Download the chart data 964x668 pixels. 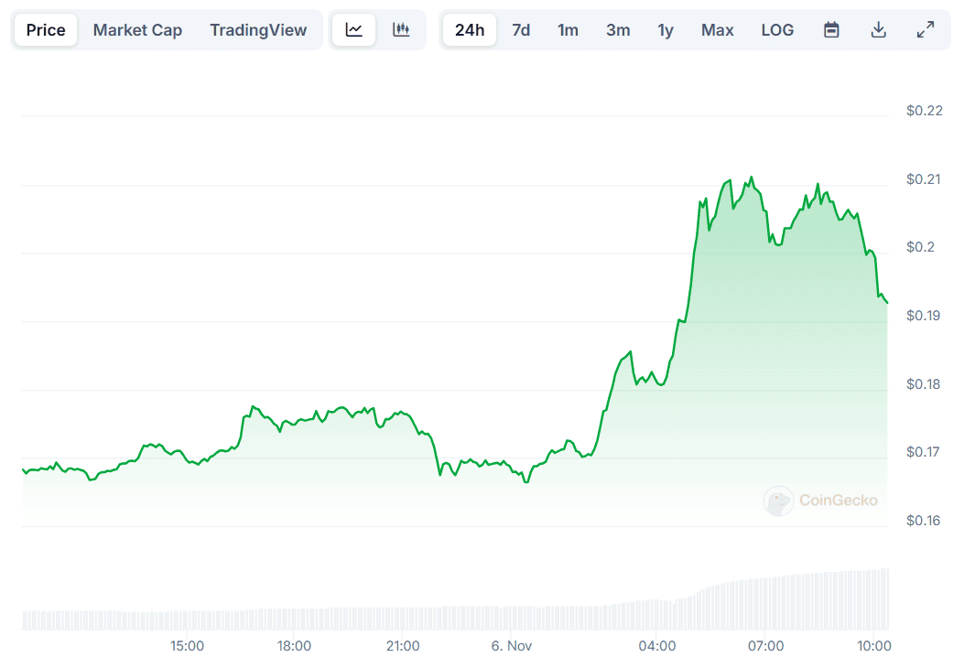(x=878, y=30)
